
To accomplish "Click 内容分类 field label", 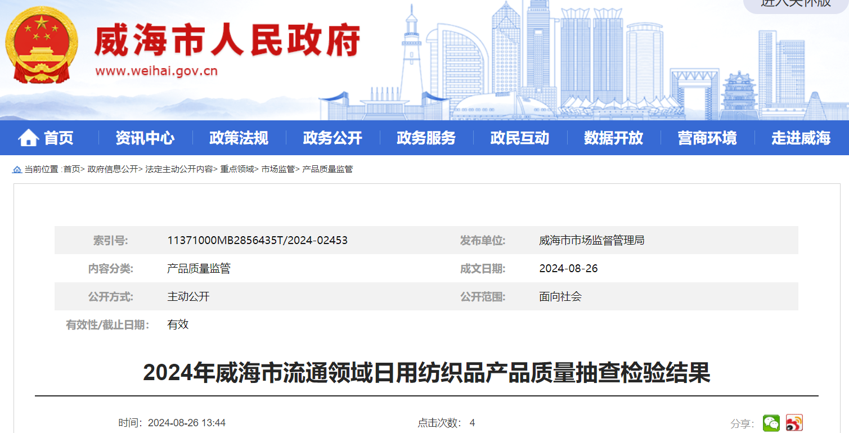I will [111, 268].
